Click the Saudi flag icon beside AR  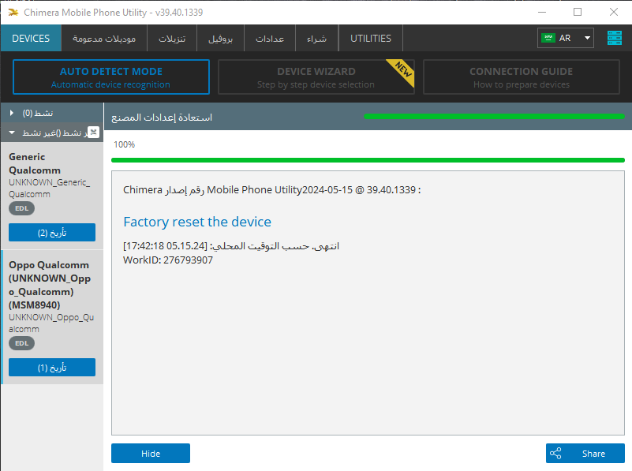pos(548,38)
